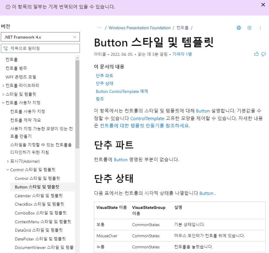The image size is (269, 253).
Task: Open the 기여자 1명 contributors link
Action: (x=182, y=54)
